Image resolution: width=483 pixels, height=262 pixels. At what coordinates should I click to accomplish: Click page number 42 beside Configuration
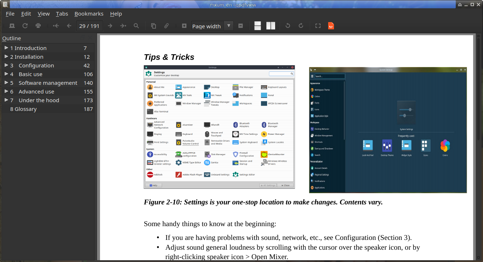point(86,66)
